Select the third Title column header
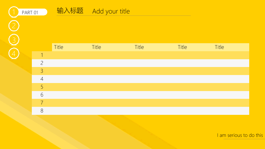The width and height of the screenshot is (265, 149). [139, 47]
